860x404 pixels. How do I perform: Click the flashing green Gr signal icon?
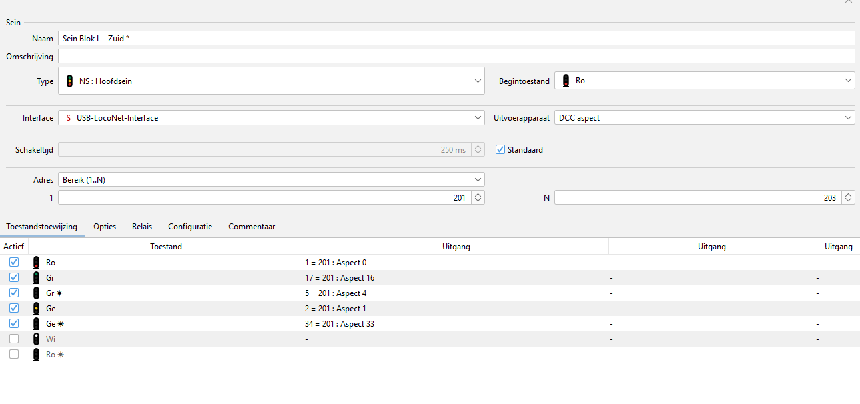click(36, 293)
